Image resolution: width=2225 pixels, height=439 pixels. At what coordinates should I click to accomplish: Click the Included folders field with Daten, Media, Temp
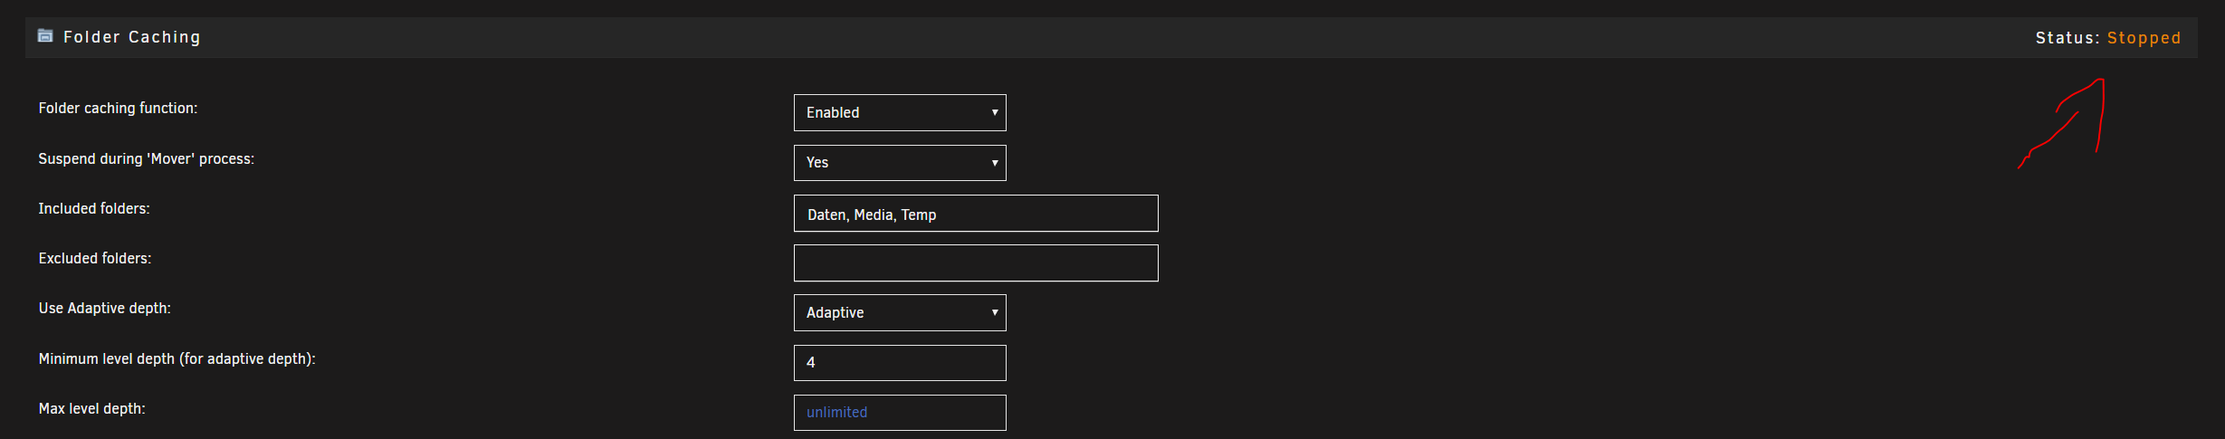coord(976,214)
